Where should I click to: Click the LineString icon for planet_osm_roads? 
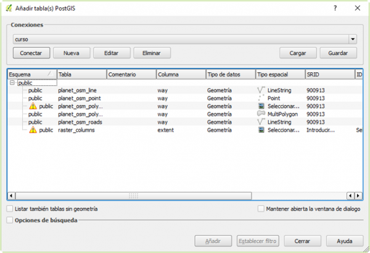coord(261,122)
